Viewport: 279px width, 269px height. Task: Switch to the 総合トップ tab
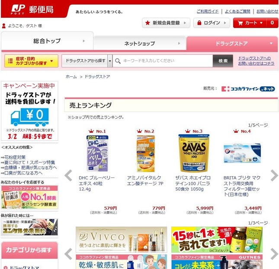click(47, 41)
